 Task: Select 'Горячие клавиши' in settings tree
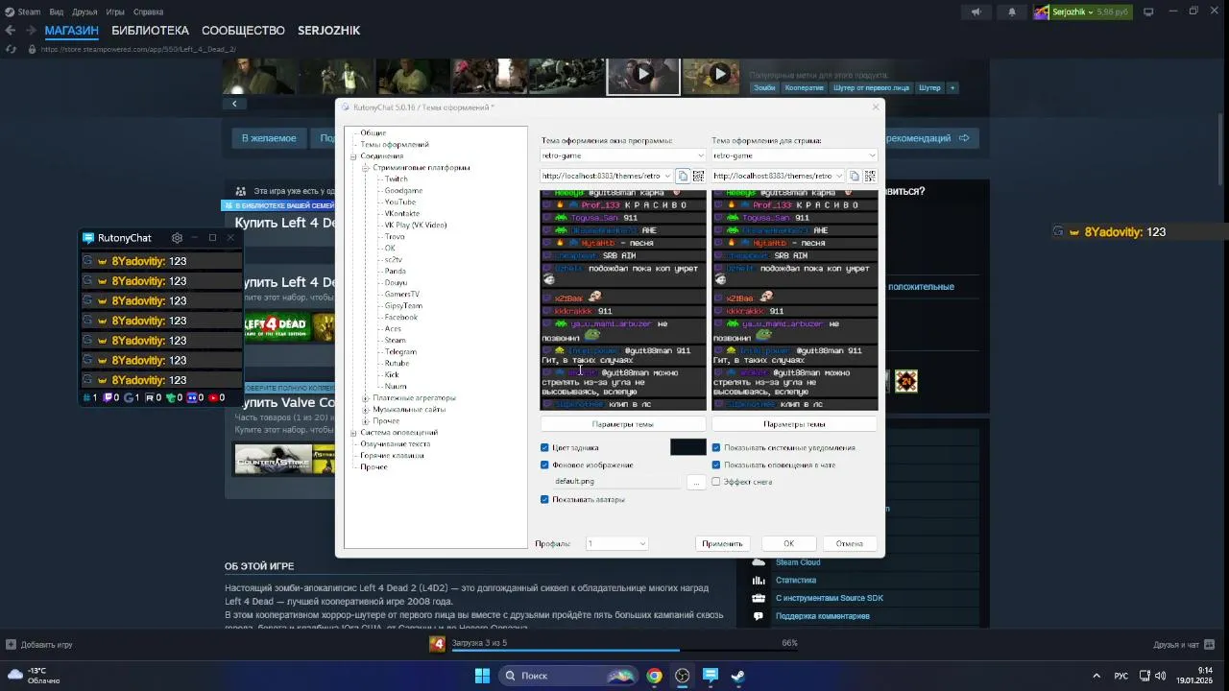pos(392,456)
